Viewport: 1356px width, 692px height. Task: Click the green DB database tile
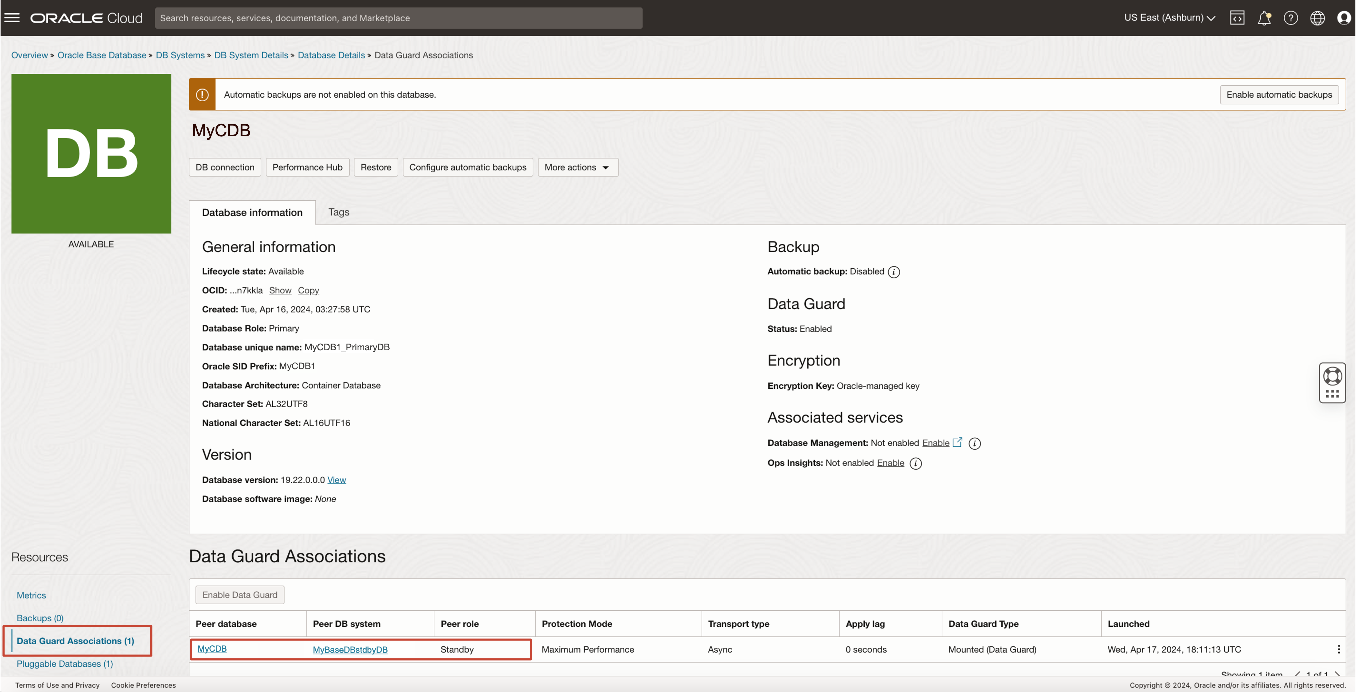[x=91, y=154]
